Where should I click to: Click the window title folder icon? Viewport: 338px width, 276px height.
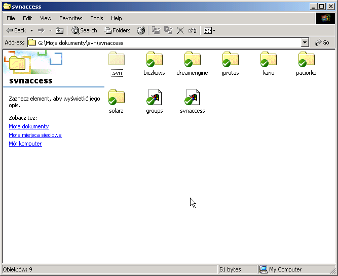pyautogui.click(x=7, y=7)
